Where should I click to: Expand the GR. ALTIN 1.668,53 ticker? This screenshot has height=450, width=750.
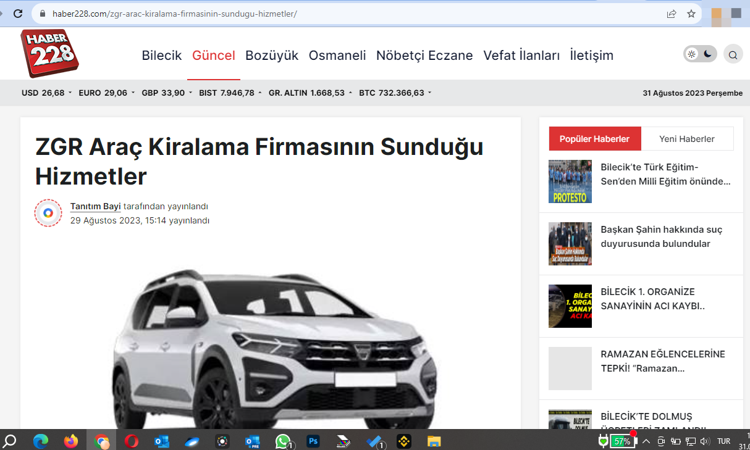[311, 93]
